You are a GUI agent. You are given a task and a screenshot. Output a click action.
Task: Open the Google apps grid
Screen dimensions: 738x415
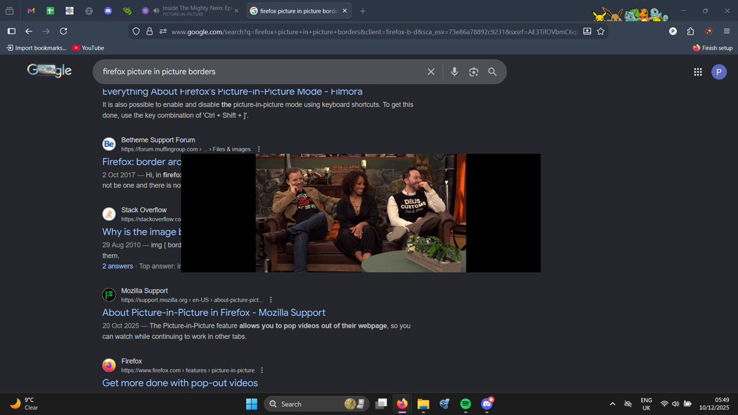[698, 72]
